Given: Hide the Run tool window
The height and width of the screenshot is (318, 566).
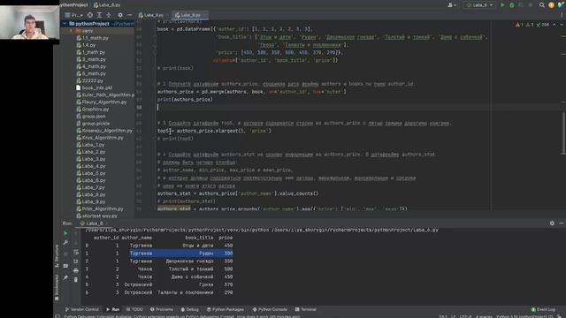Looking at the screenshot, I should (562, 223).
